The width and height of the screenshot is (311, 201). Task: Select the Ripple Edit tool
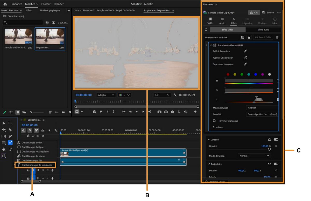click(4, 130)
